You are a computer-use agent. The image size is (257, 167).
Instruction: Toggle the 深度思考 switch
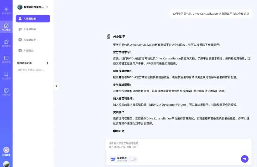pos(134,159)
